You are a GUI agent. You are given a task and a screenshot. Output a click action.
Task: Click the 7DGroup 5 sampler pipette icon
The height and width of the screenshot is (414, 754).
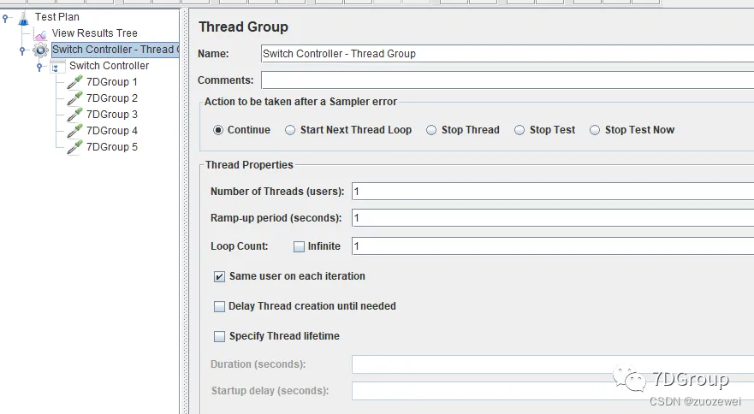(x=74, y=148)
